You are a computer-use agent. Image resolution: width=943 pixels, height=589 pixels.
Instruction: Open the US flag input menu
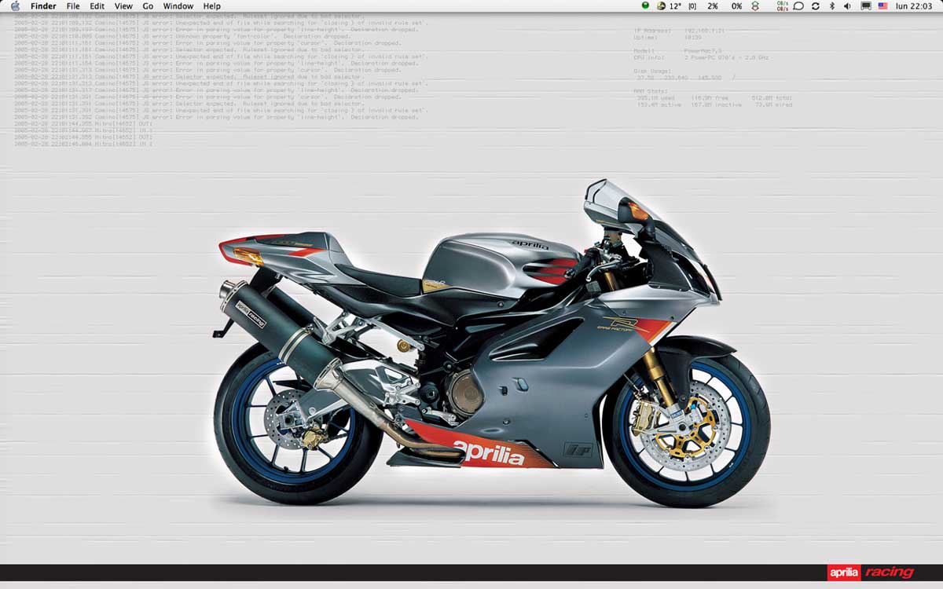pyautogui.click(x=883, y=5)
